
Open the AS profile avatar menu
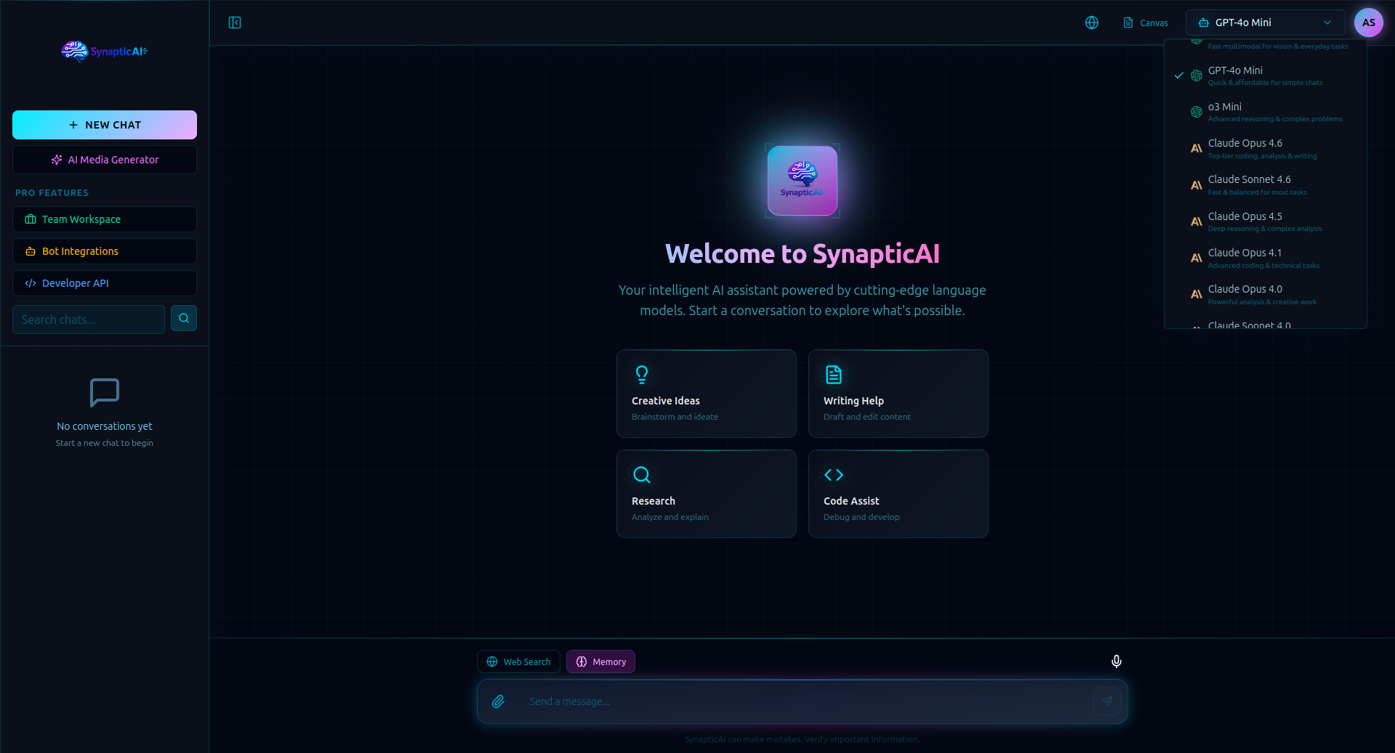(1368, 23)
